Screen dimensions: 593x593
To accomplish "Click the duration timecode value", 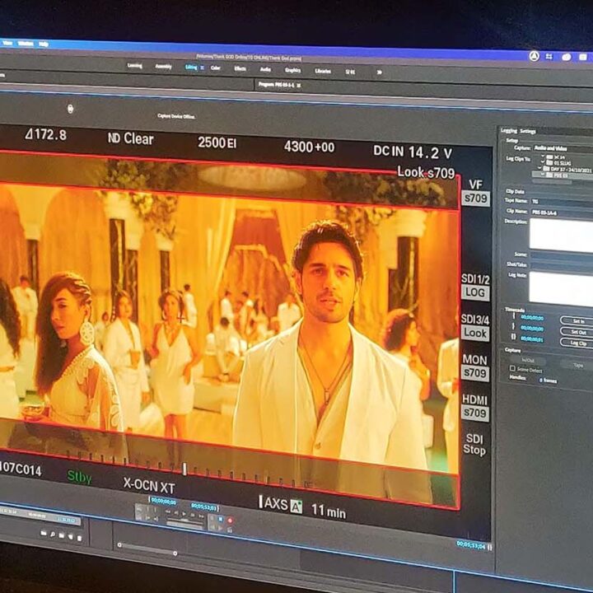I will (533, 339).
